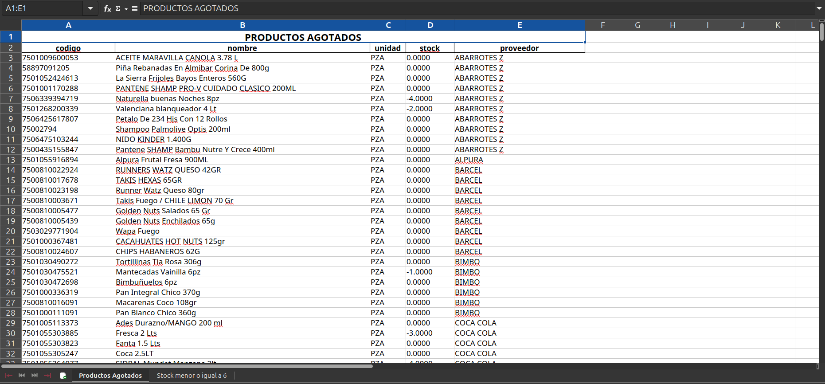
Task: Select row 29 header
Action: click(x=11, y=323)
